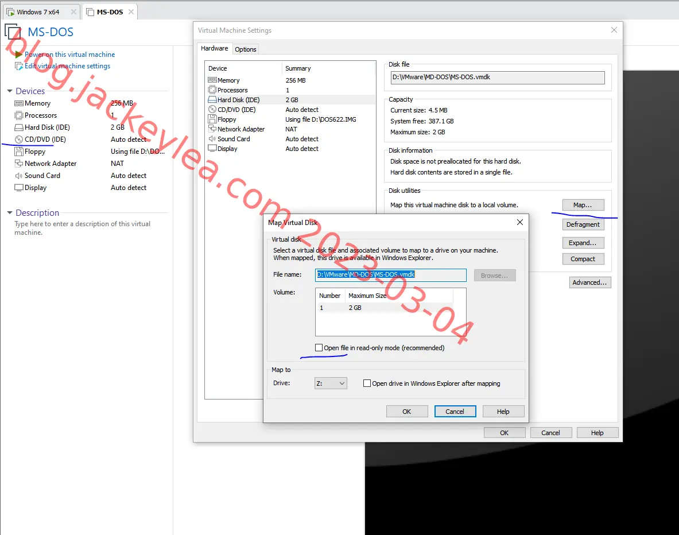Collapse the Devices section in sidebar

click(x=10, y=91)
